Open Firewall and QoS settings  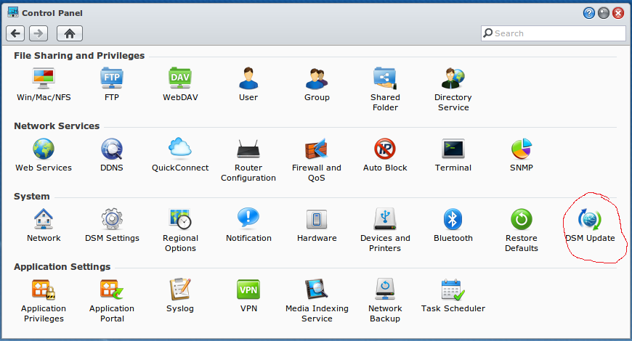click(x=317, y=149)
